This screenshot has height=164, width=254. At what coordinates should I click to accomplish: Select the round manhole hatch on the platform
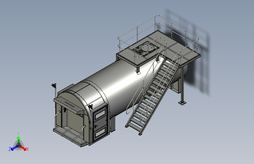pos(147,48)
